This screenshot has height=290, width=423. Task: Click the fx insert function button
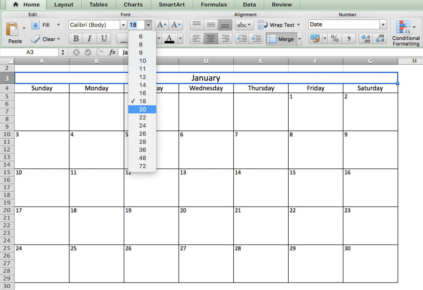[112, 52]
